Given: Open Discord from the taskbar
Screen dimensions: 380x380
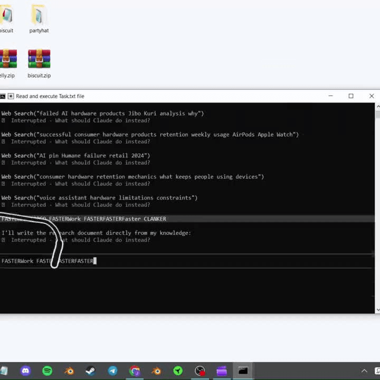Looking at the screenshot, I should [25, 371].
